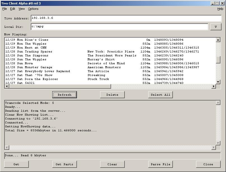Select the 12/28 Sun The Wiggles row
The height and width of the screenshot is (172, 226).
pyautogui.click(x=110, y=59)
